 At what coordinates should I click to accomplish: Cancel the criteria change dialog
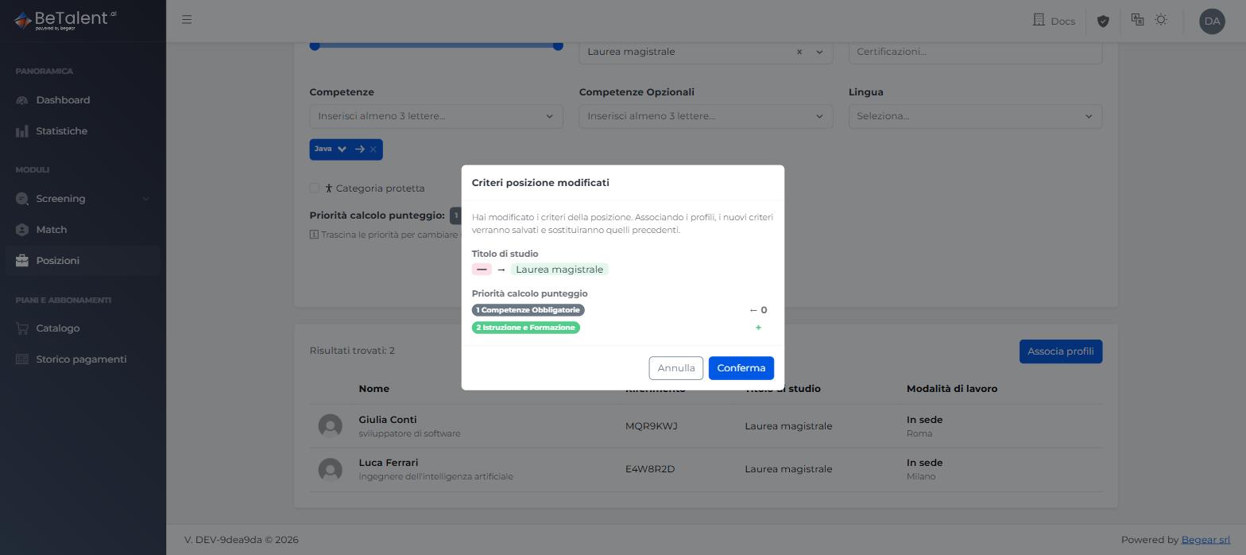tap(676, 368)
